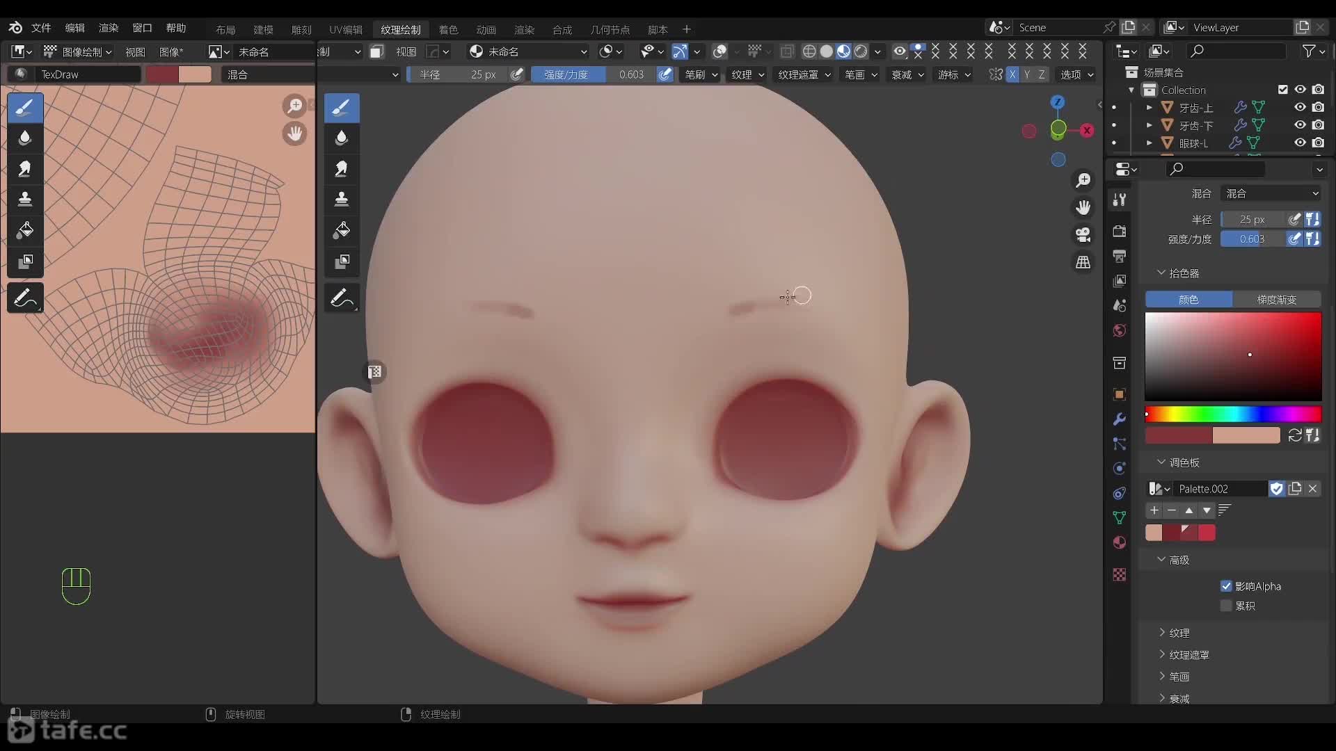Open the 编辑 menu

tap(74, 28)
